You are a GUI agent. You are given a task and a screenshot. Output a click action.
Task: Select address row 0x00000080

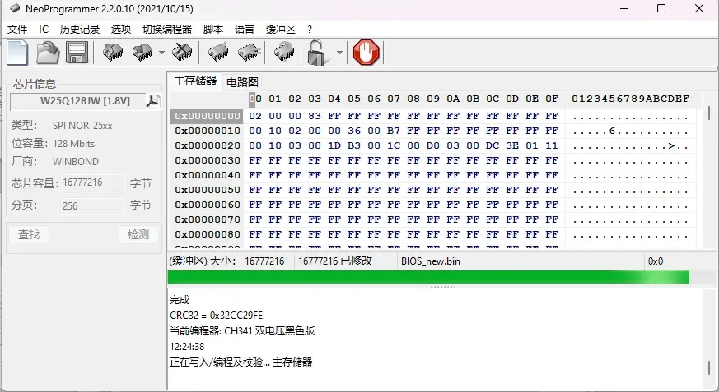tap(208, 234)
